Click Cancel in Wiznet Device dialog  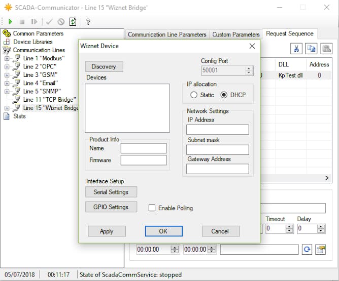[x=221, y=231]
